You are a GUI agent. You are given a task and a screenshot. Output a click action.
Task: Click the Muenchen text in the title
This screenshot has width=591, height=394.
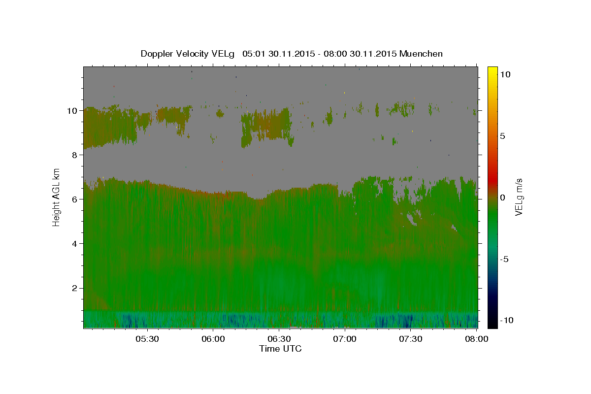coord(422,54)
